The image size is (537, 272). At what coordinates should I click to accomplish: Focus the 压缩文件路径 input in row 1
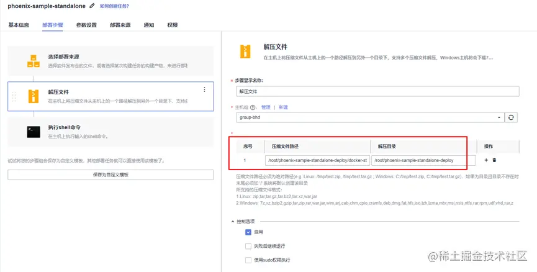coord(317,160)
